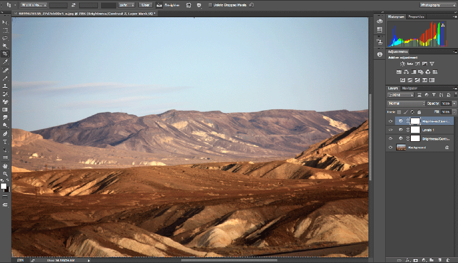Select the Zoom tool
The height and width of the screenshot is (263, 458).
(5, 173)
